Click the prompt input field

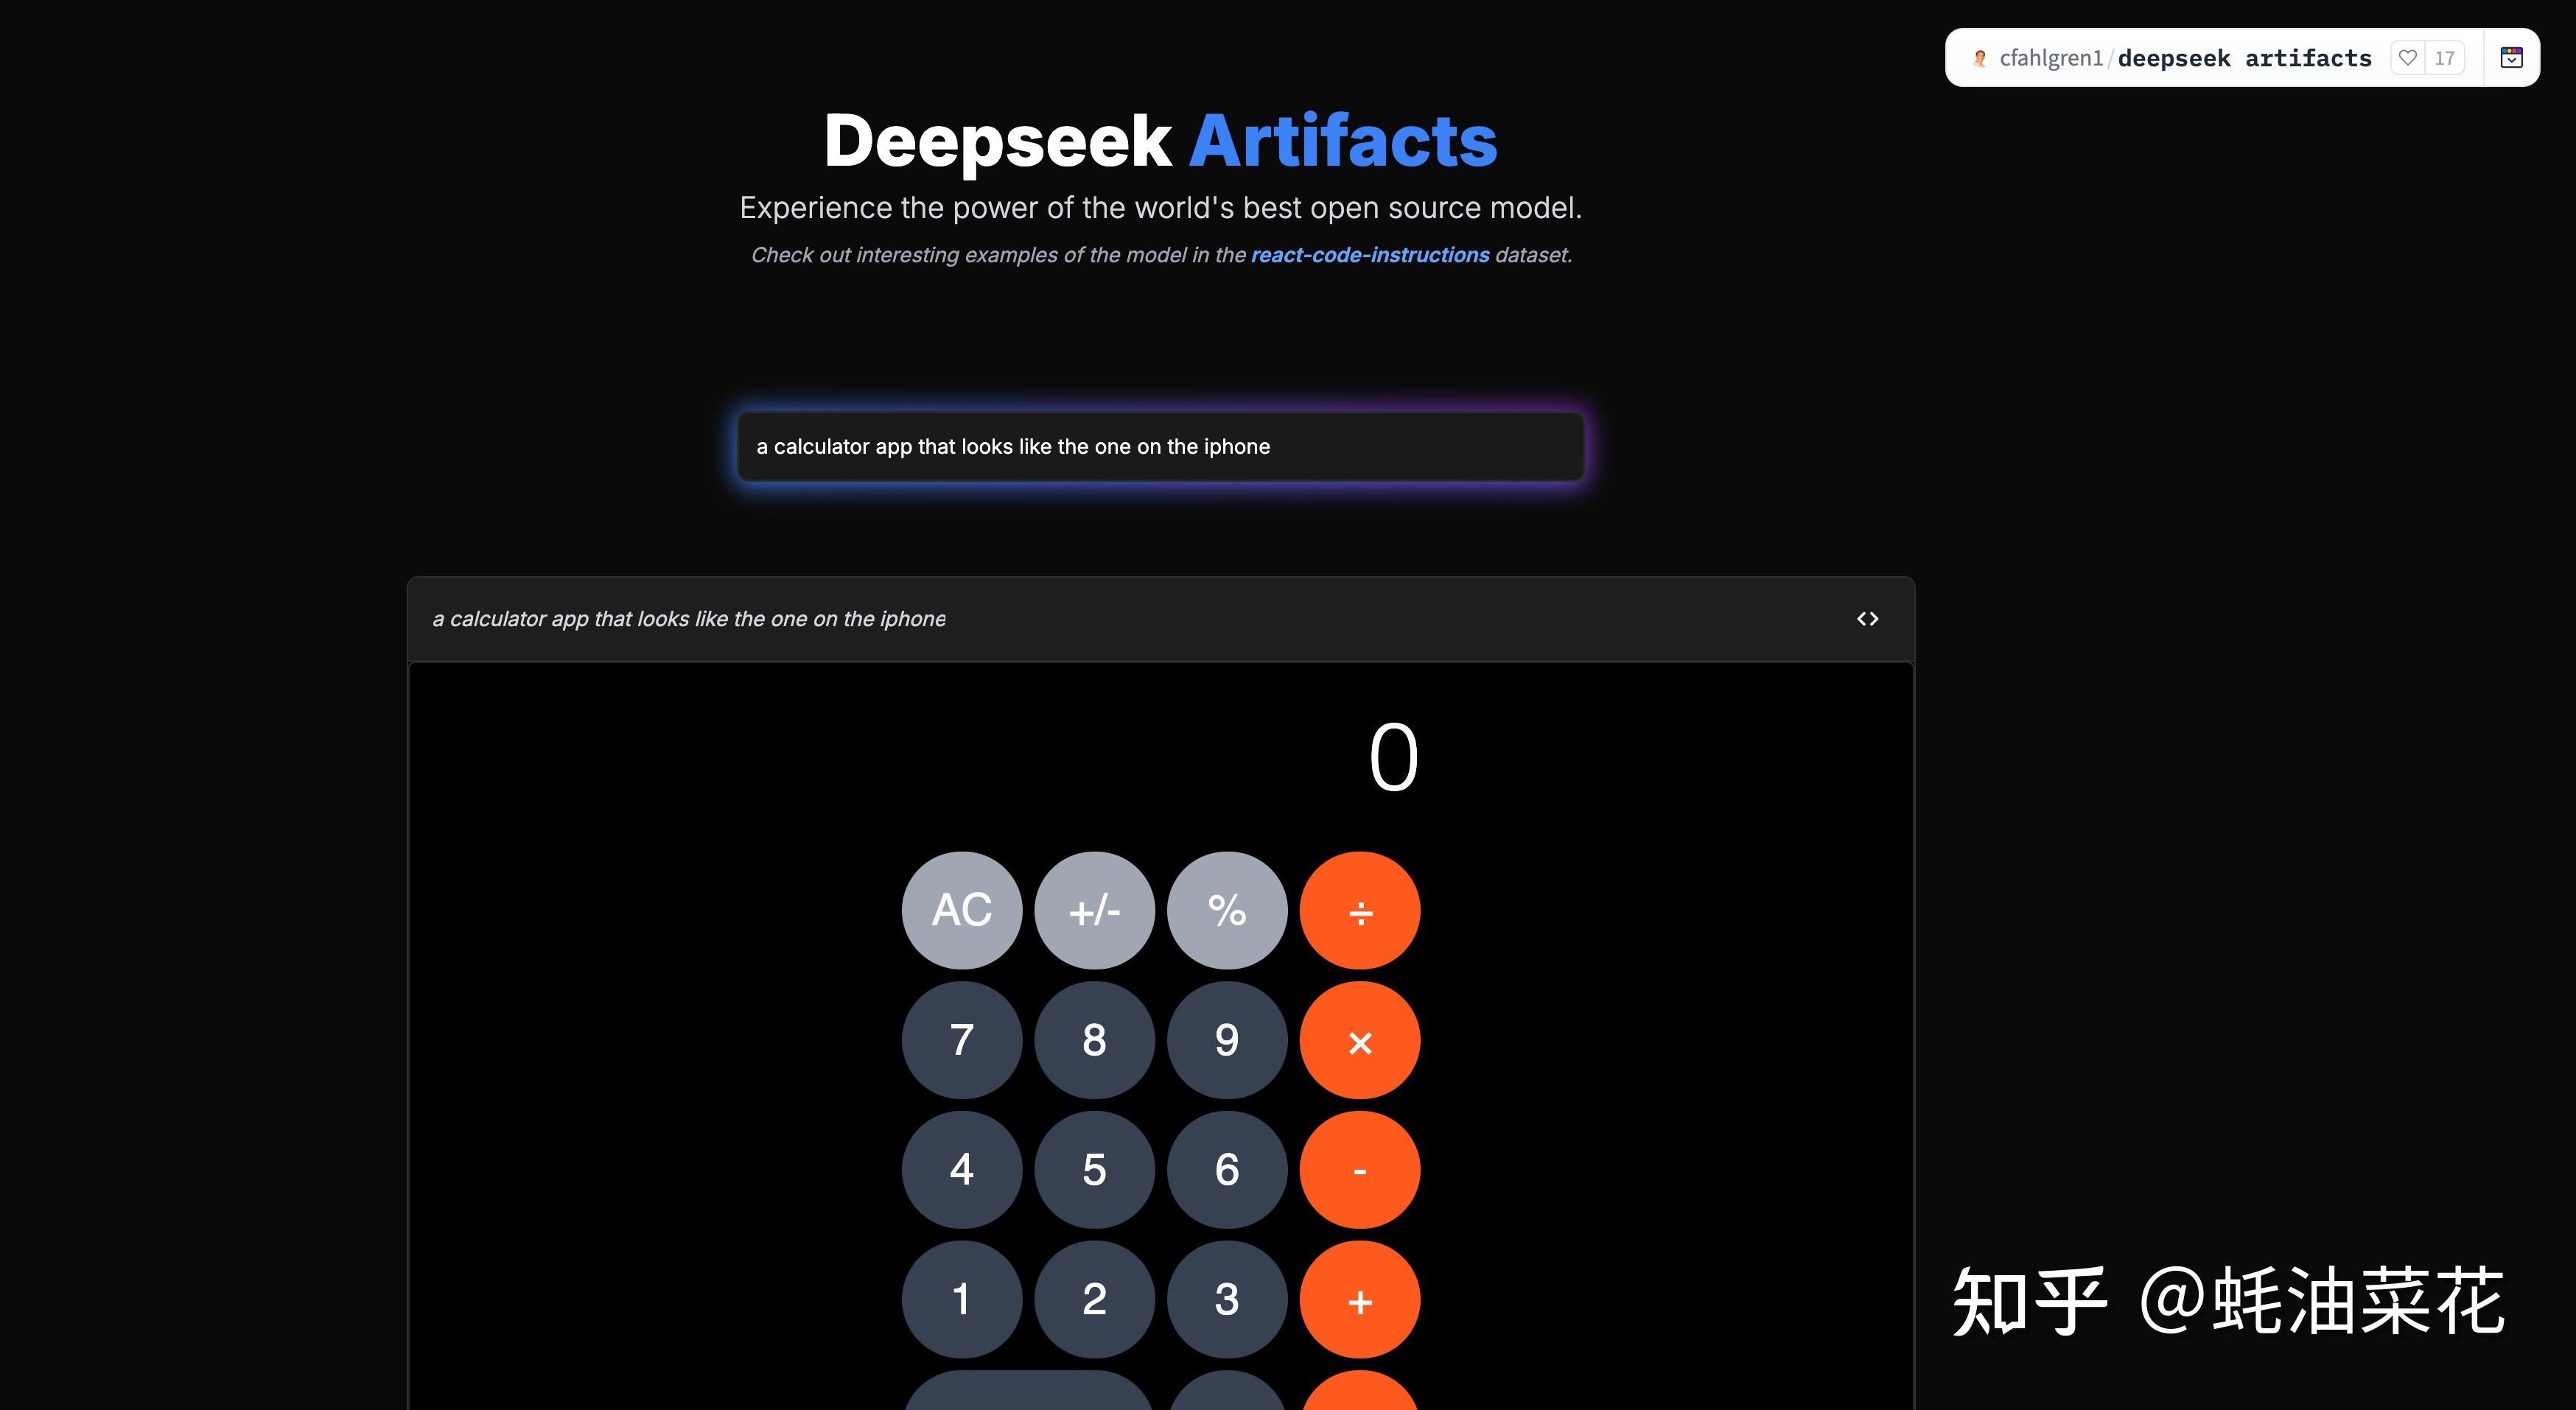click(1160, 447)
